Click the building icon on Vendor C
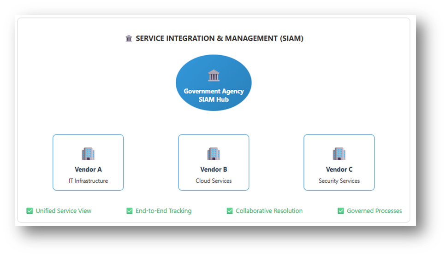Screen dimensions: 446x256 339,154
